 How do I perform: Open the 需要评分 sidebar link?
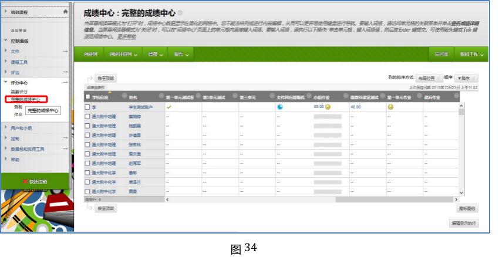pos(19,92)
